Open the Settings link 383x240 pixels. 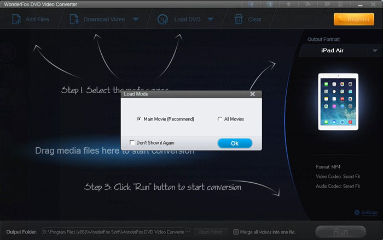pos(369,213)
